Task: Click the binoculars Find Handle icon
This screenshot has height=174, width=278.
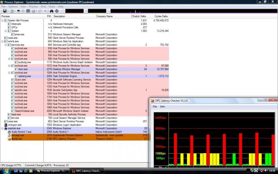Action: click(51, 11)
